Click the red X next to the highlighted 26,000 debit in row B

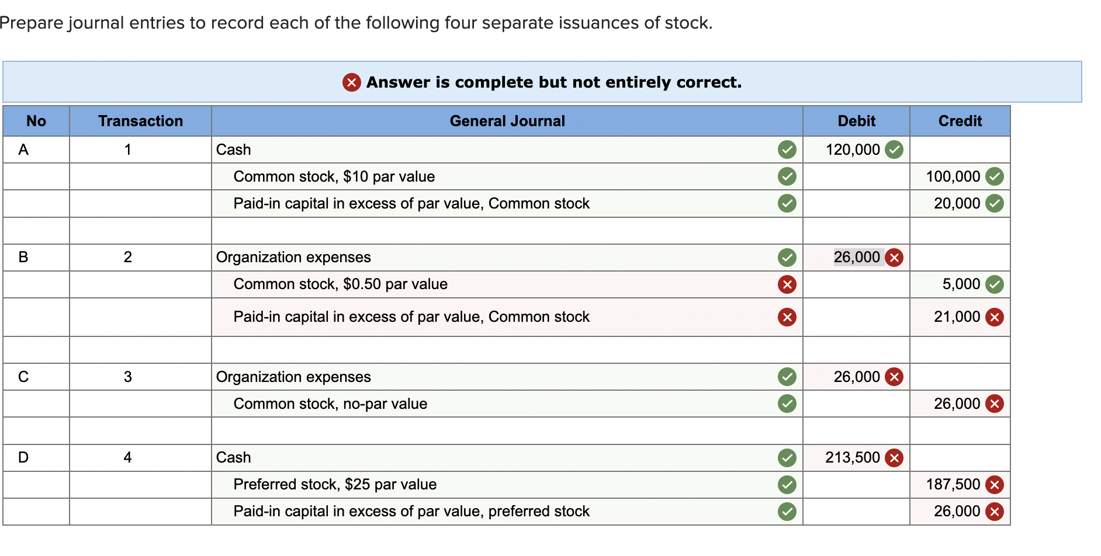[894, 258]
